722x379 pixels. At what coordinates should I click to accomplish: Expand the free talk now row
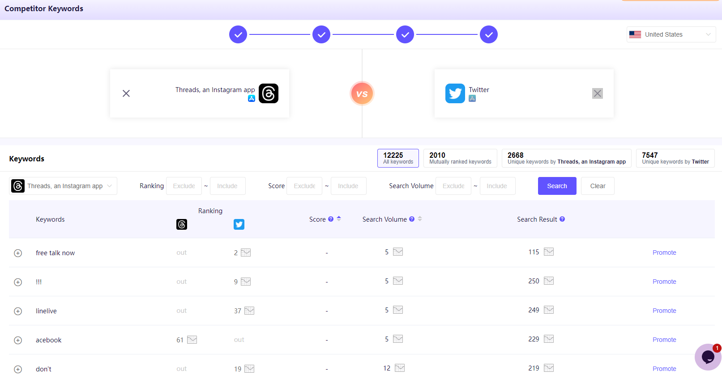18,253
